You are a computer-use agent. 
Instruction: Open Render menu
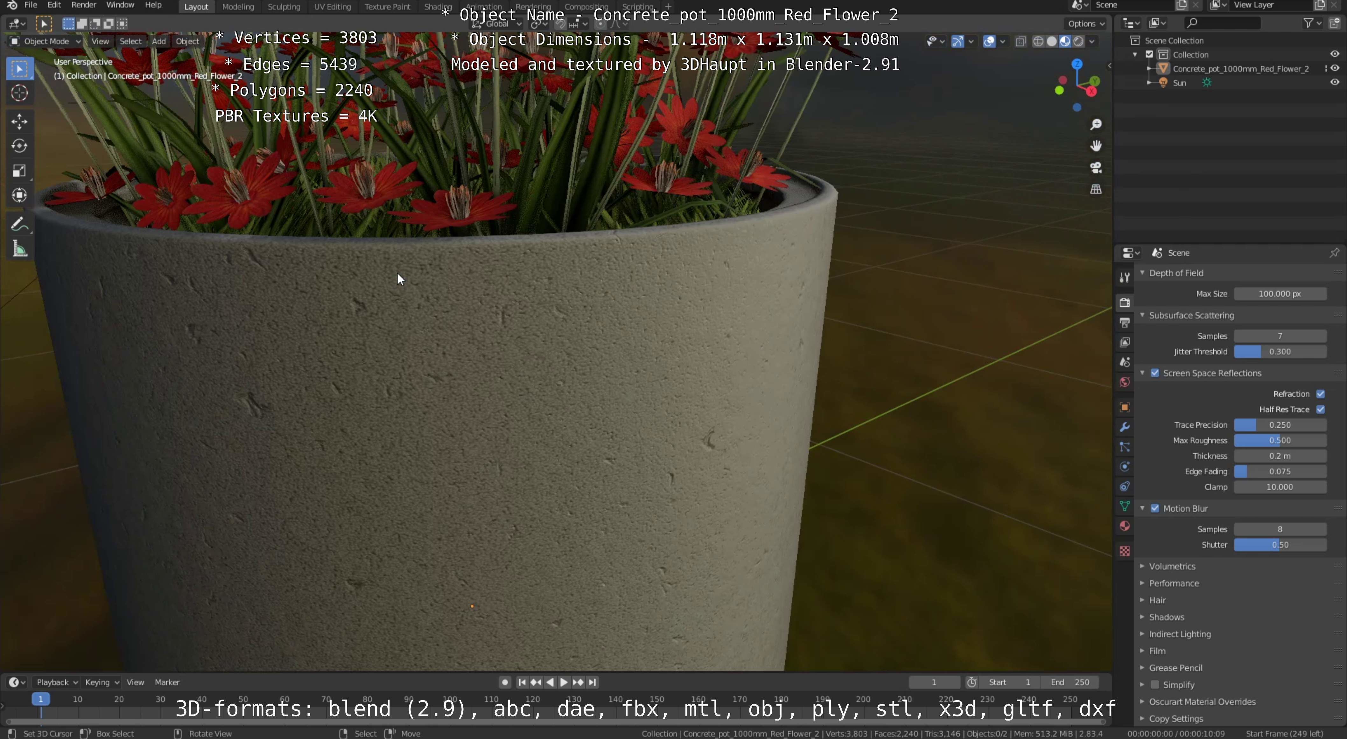(x=83, y=5)
